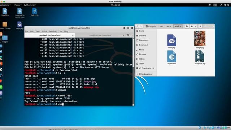The height and width of the screenshot is (130, 231).
Task: Switch file manager to list view icon
Action: point(192,26)
